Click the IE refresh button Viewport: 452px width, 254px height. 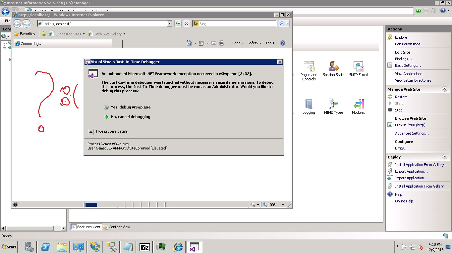pyautogui.click(x=178, y=23)
